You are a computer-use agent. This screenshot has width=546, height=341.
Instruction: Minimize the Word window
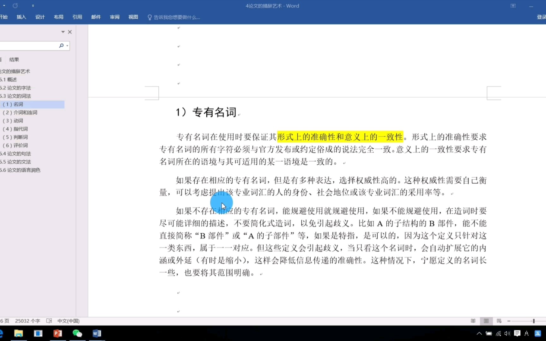(x=531, y=6)
